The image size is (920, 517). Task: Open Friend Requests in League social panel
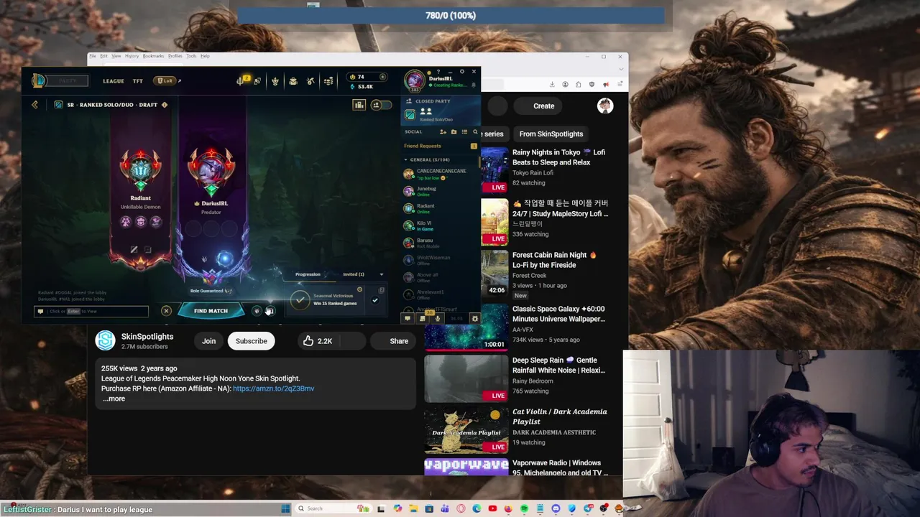tap(440, 146)
